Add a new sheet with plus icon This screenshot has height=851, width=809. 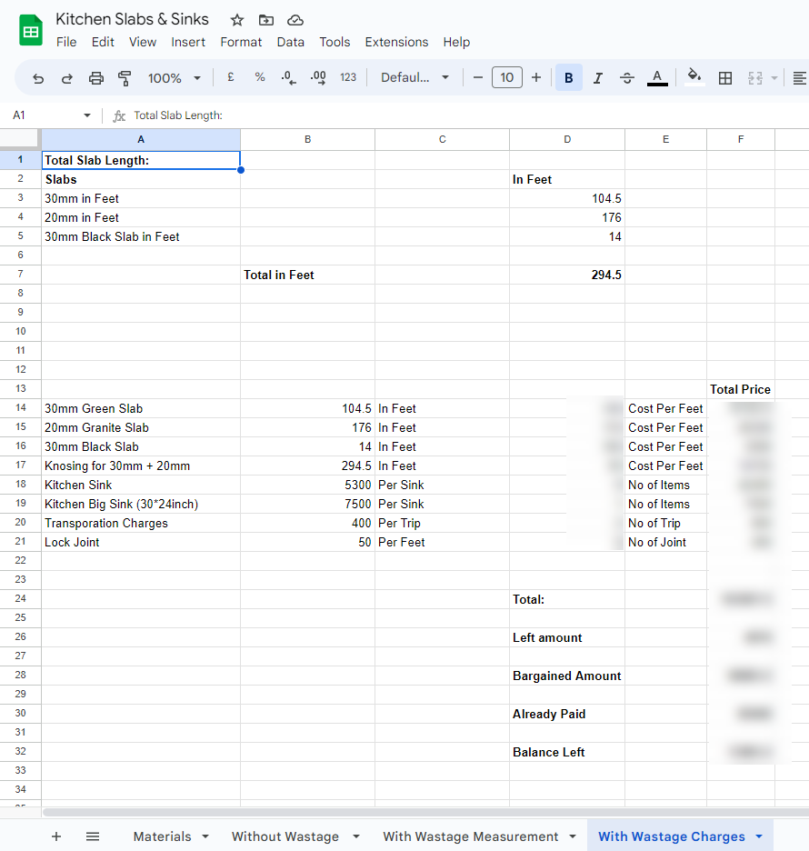click(56, 836)
